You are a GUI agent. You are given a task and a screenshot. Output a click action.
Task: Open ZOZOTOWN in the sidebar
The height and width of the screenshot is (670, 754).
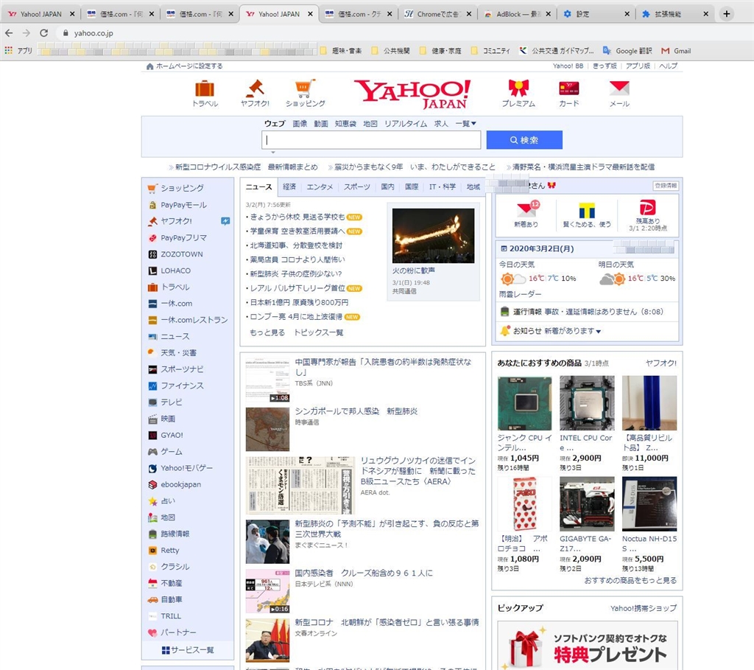pyautogui.click(x=181, y=254)
